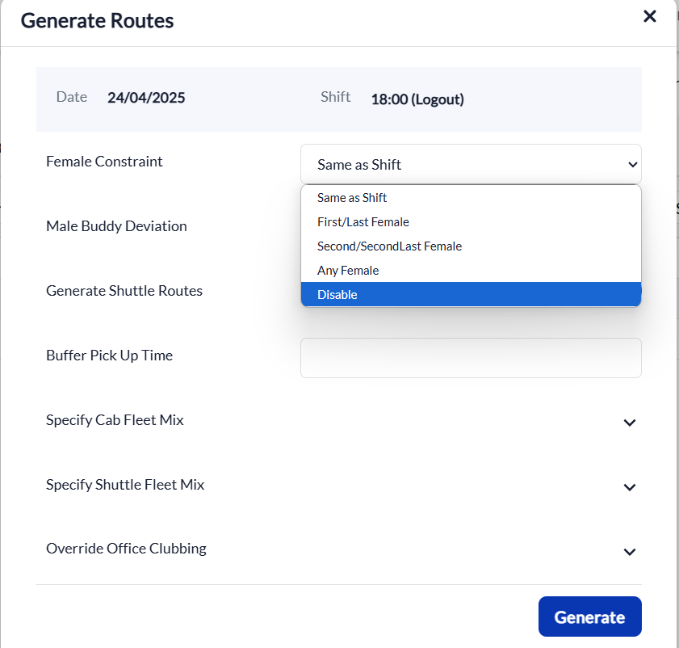Viewport: 679px width, 648px height.
Task: Click the shift value 18:00 (Logout)
Action: (x=417, y=100)
